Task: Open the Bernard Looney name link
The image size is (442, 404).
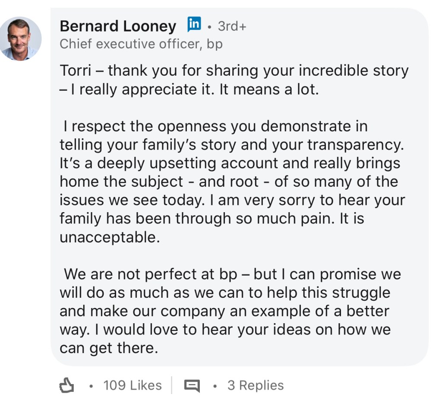Action: pos(118,26)
